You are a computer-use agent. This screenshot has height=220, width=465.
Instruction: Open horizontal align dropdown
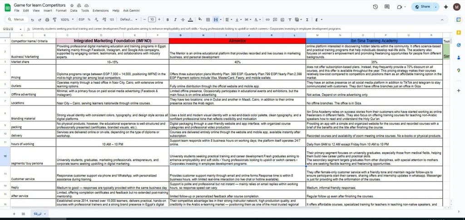click(x=229, y=19)
